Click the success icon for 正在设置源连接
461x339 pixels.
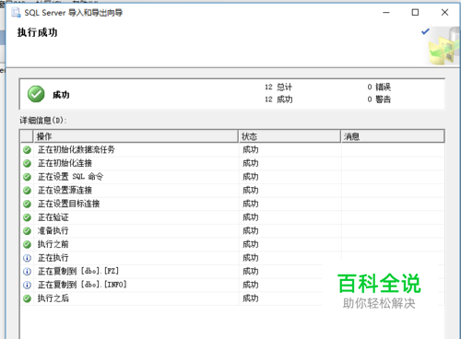pos(27,191)
